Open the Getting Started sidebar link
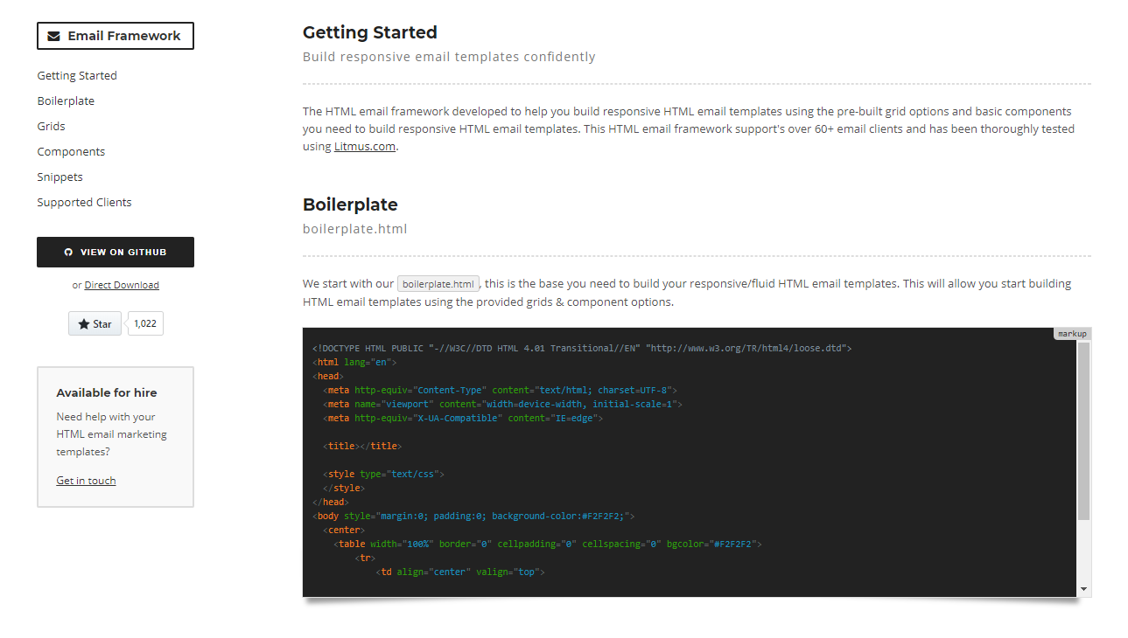 77,75
